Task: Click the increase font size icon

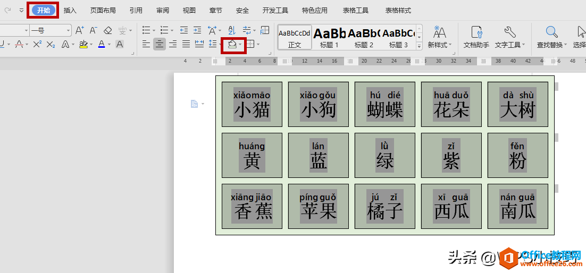Action: coord(80,31)
